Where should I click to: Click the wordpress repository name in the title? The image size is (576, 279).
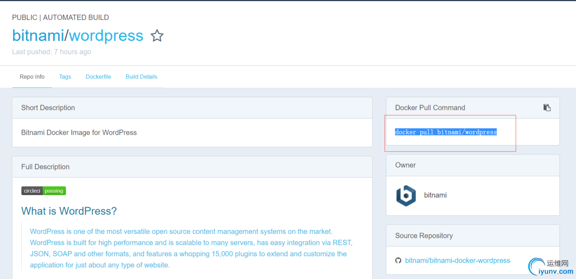point(106,36)
